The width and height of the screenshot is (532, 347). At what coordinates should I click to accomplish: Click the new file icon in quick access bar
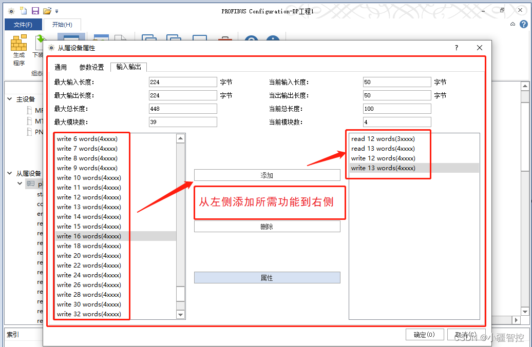(x=24, y=11)
